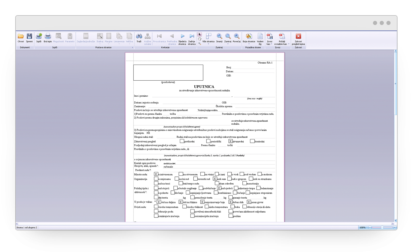Click the vertical scrollbar up arrow
Viewport: 413px width, 252px height.
[395, 51]
